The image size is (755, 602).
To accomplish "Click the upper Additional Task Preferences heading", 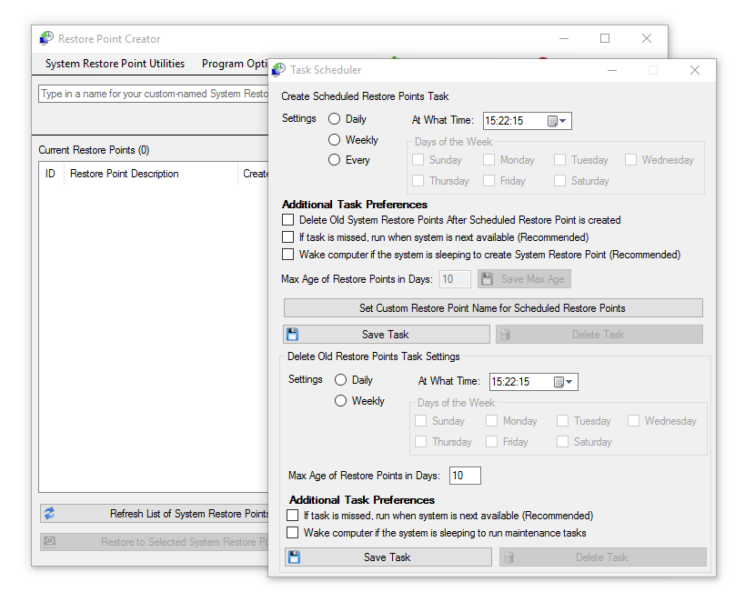I will pyautogui.click(x=355, y=204).
